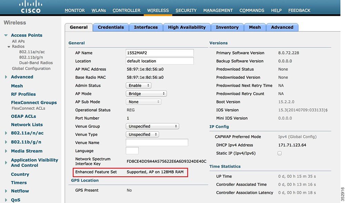Open Advanced link in the sidebar
Screen dimensions: 345x203
(x=22, y=77)
